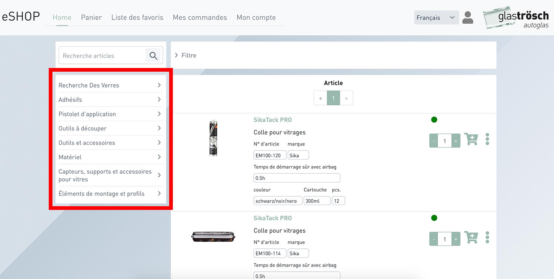Click Sika brand value for EM100-120
Viewport: 554px width, 279px height.
[298, 155]
